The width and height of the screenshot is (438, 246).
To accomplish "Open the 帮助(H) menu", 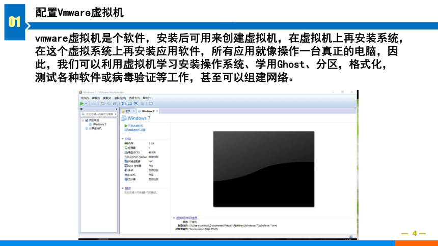I will (147, 98).
